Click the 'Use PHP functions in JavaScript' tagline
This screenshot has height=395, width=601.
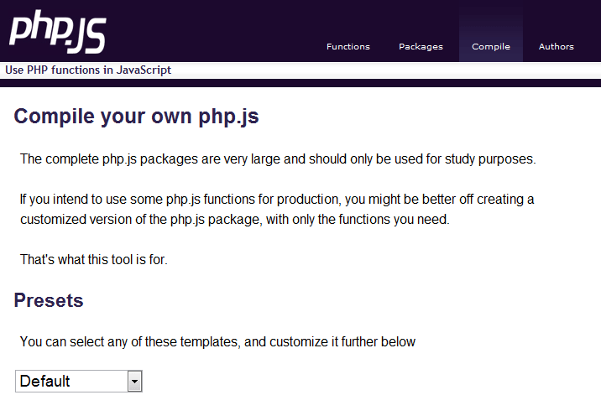(88, 70)
